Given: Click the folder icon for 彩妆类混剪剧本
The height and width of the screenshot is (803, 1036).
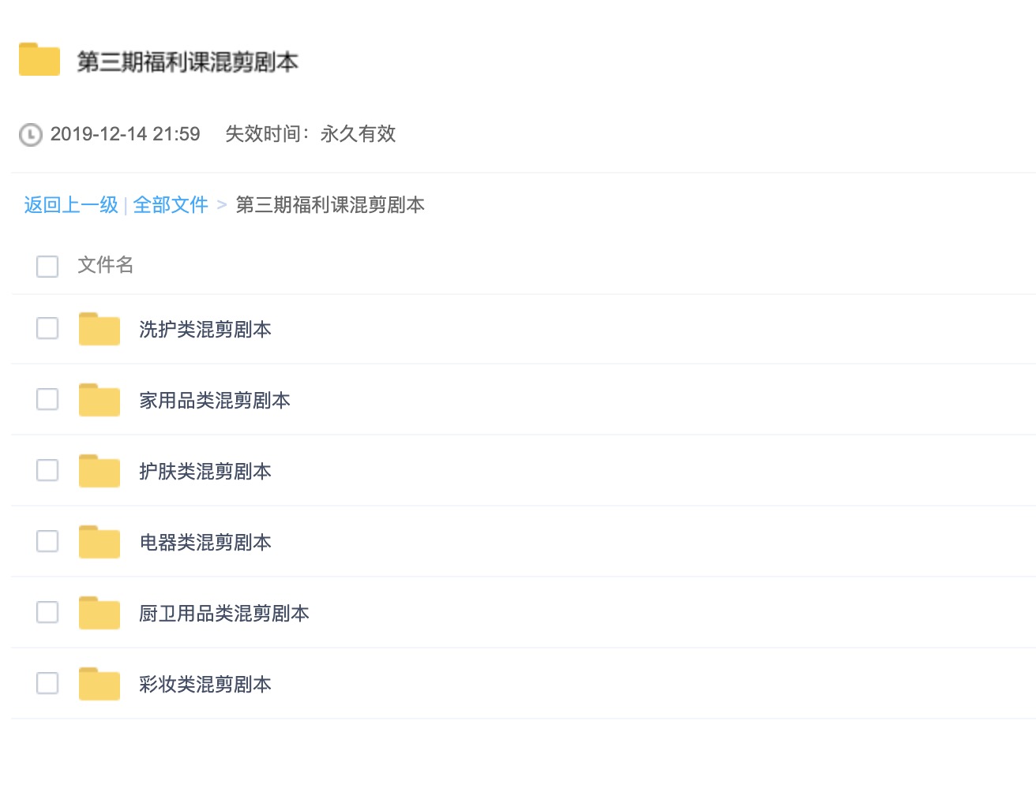Looking at the screenshot, I should (x=99, y=684).
